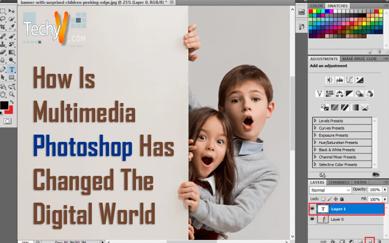The height and width of the screenshot is (243, 389).
Task: Toggle lock all padlock icon
Action: pyautogui.click(x=342, y=199)
